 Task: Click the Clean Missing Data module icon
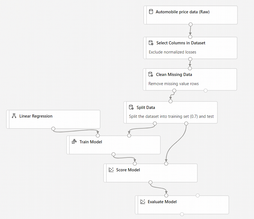[x=151, y=75]
